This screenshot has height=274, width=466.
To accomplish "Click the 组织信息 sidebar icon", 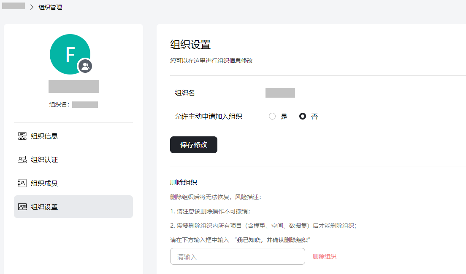I will click(x=23, y=136).
